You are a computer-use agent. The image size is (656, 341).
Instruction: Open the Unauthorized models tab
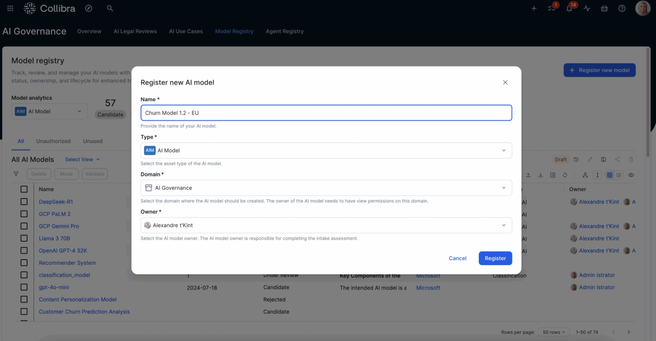tap(53, 141)
